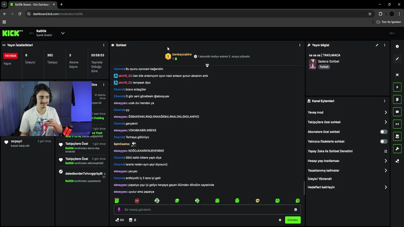
Task: Open the emoji picker smiley icon
Action: [x=296, y=210]
